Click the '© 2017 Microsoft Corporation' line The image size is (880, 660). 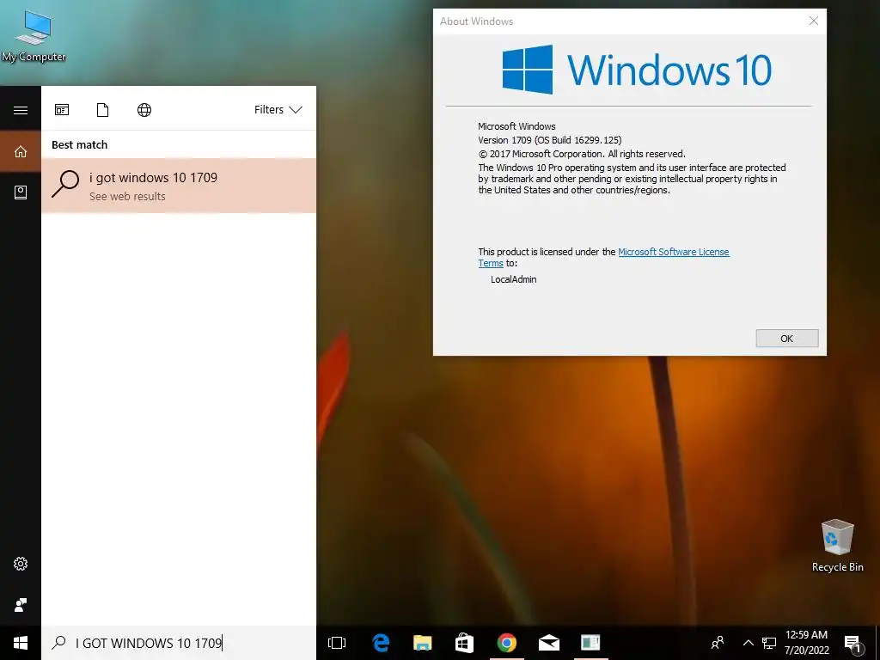click(582, 154)
